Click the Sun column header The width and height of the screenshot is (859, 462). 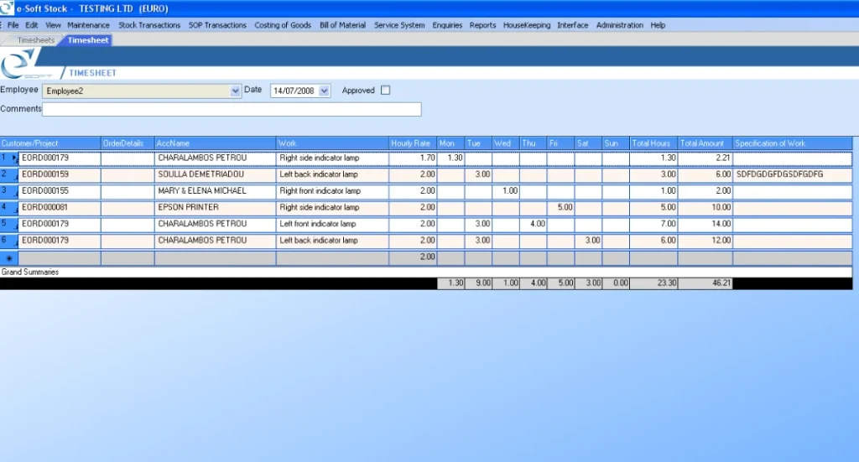click(x=616, y=143)
